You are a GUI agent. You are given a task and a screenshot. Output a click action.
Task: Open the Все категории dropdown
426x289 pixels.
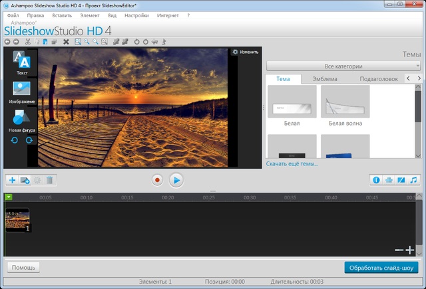pos(343,66)
